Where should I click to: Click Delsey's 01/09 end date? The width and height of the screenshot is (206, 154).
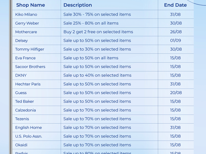click(x=175, y=40)
